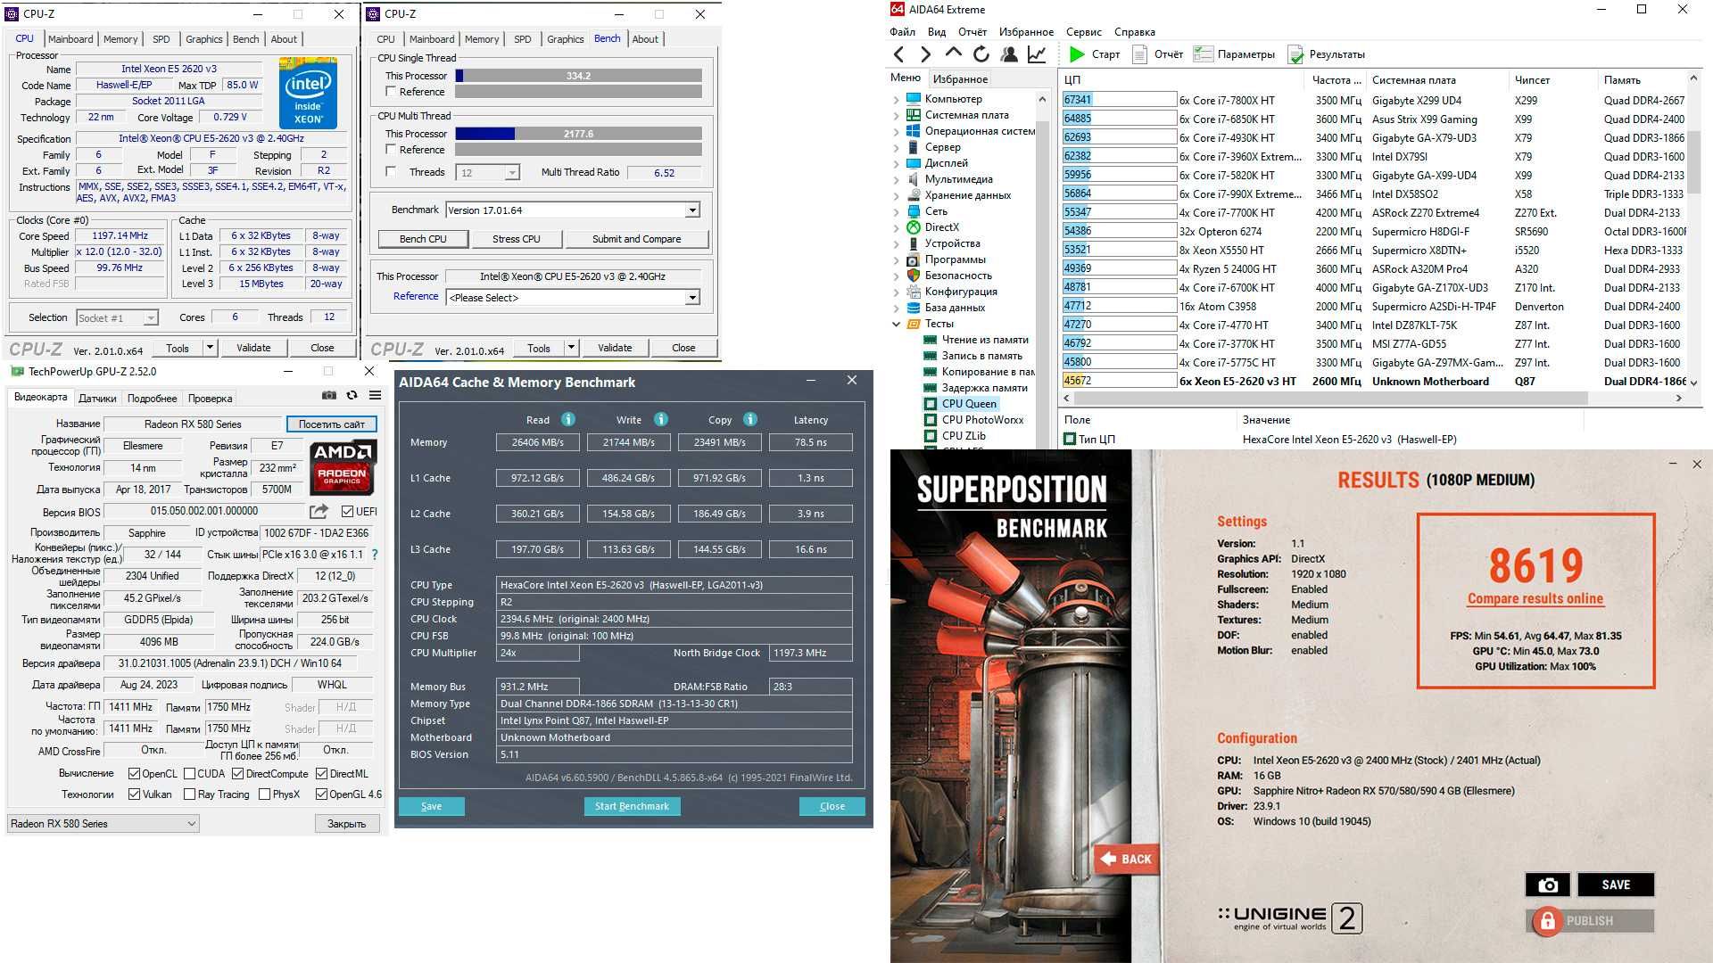Switch to SPD tab in left CPU-Z
Screen dimensions: 1713x963
161,39
